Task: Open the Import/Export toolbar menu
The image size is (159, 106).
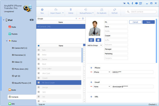Action: click(57, 11)
